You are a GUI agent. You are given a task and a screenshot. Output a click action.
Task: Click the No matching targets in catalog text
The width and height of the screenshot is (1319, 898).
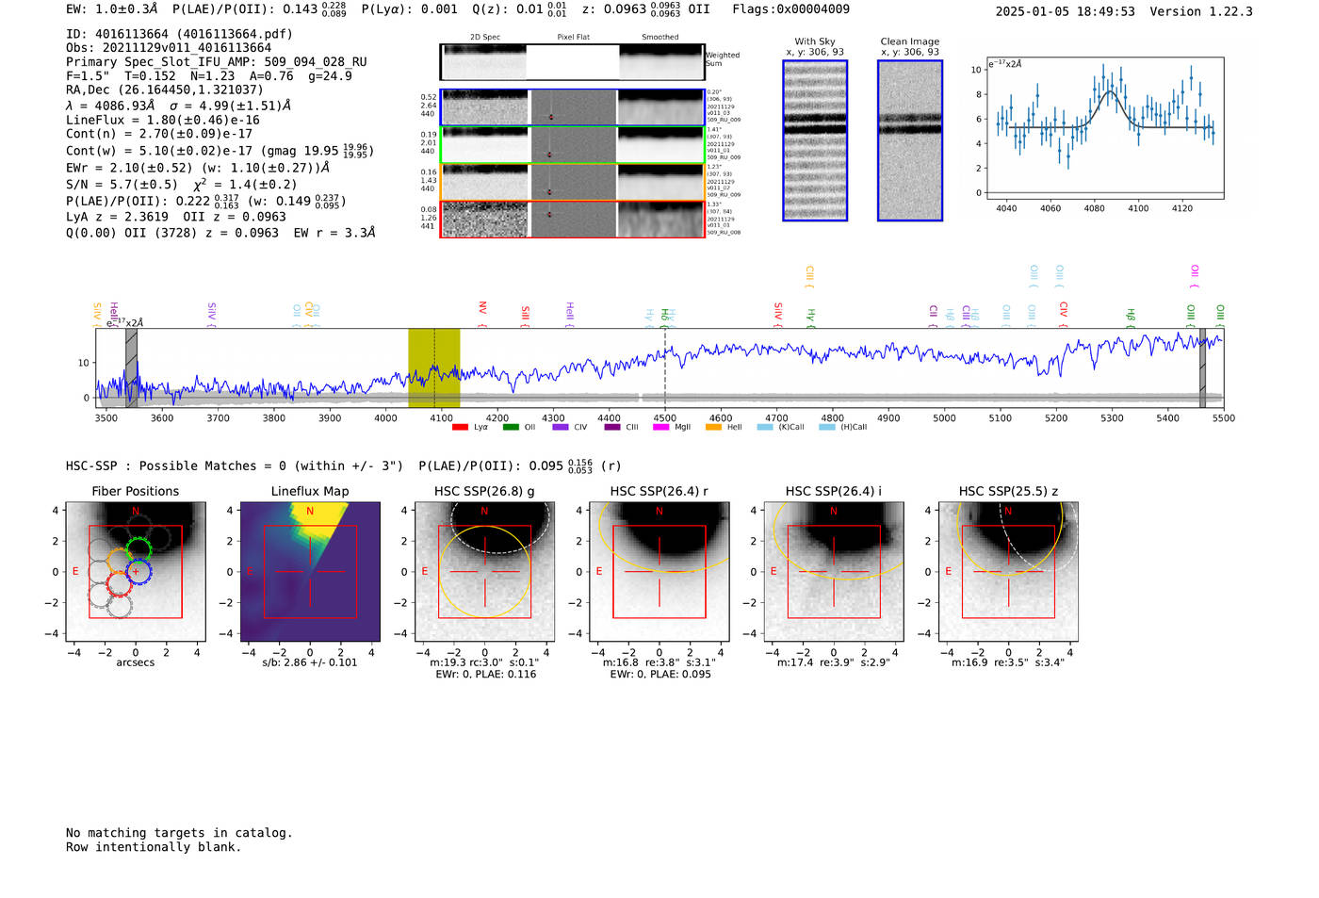[179, 833]
